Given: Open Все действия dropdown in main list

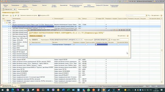Looking at the screenshot, I should [155, 15].
